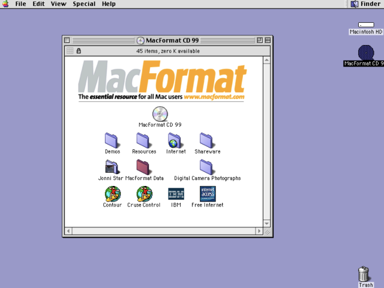384x288 pixels.
Task: Select the Shareware folder
Action: click(206, 140)
